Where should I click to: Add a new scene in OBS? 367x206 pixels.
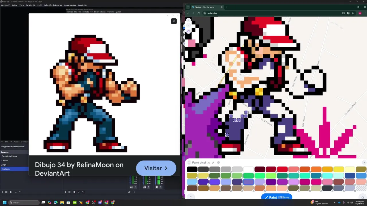2,192
